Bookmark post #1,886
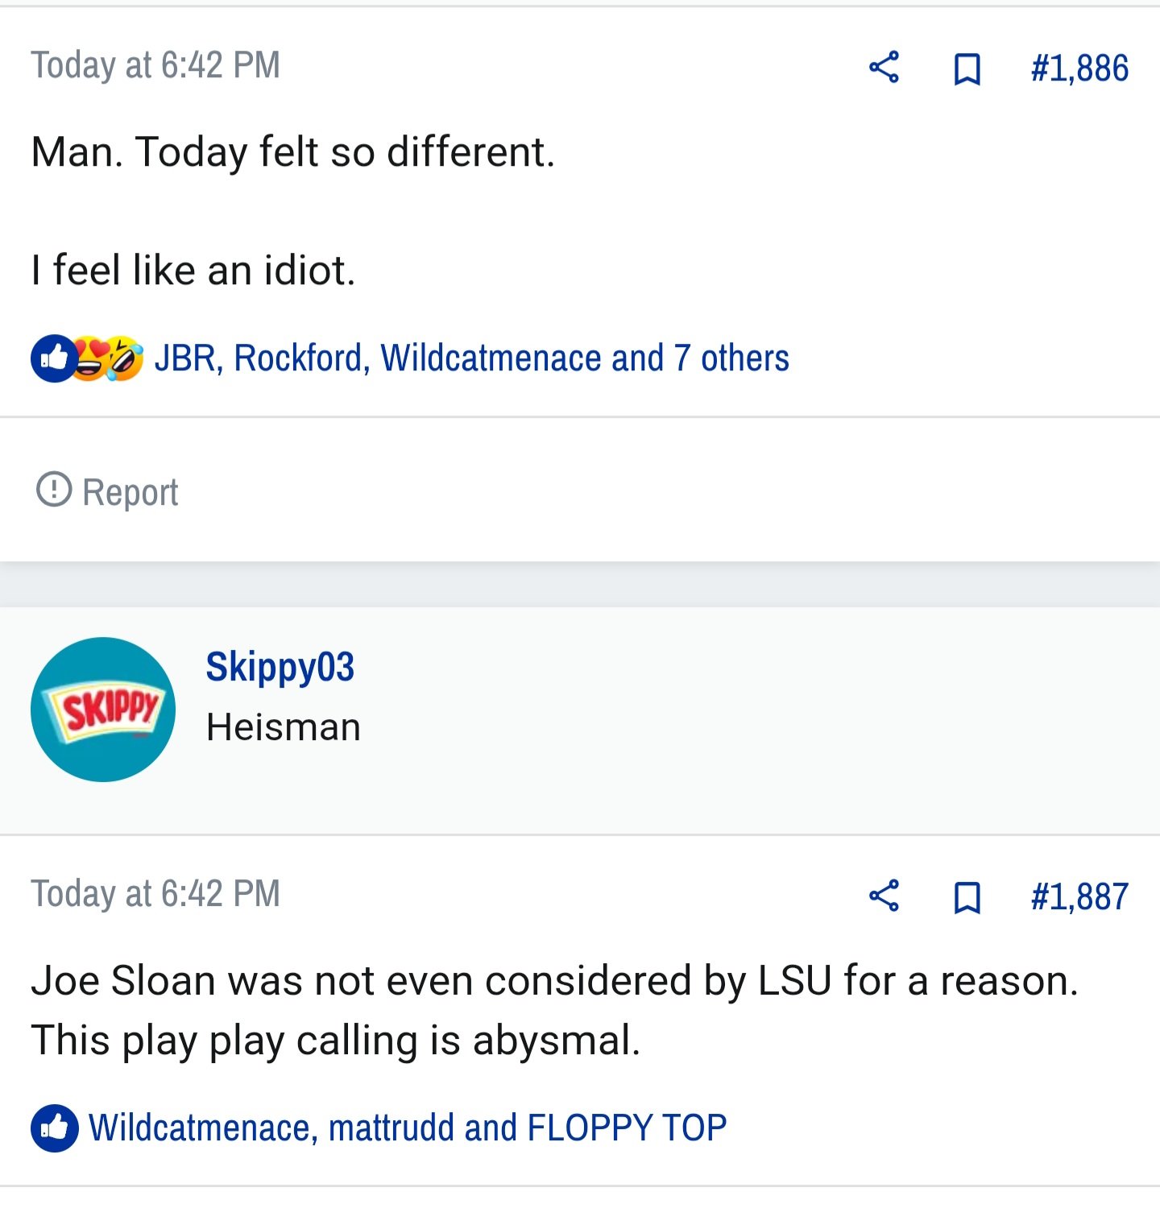 coord(967,68)
